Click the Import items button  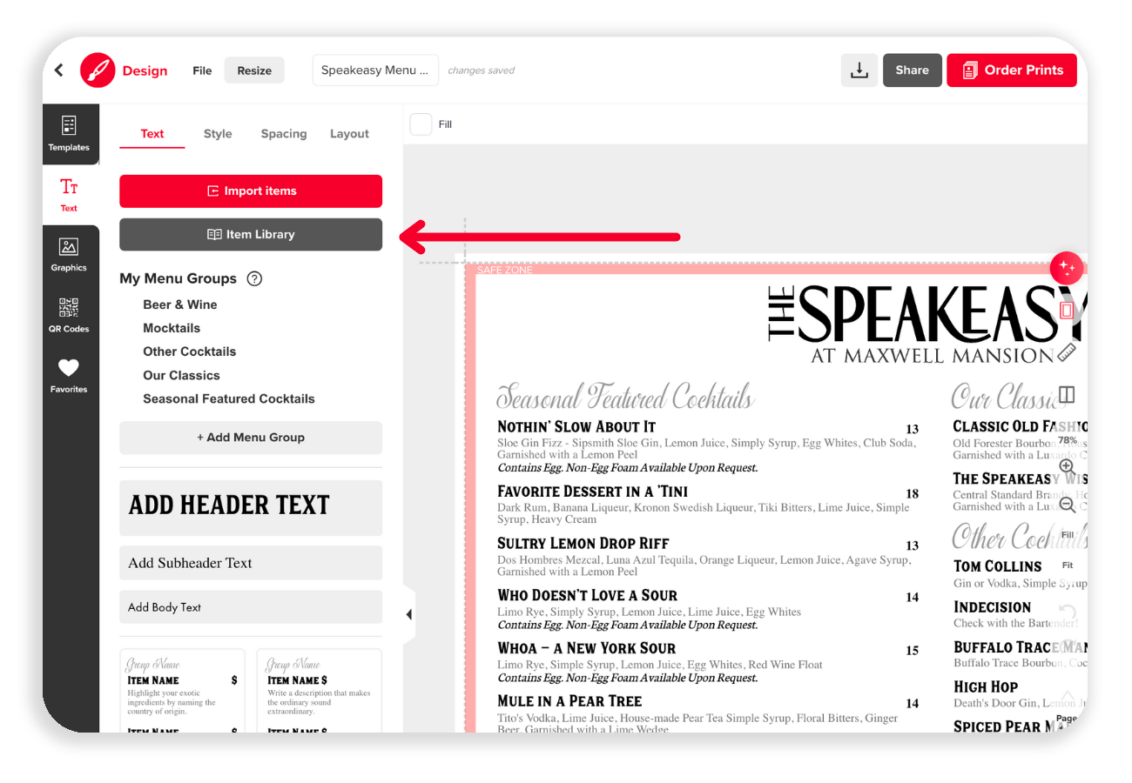tap(251, 191)
